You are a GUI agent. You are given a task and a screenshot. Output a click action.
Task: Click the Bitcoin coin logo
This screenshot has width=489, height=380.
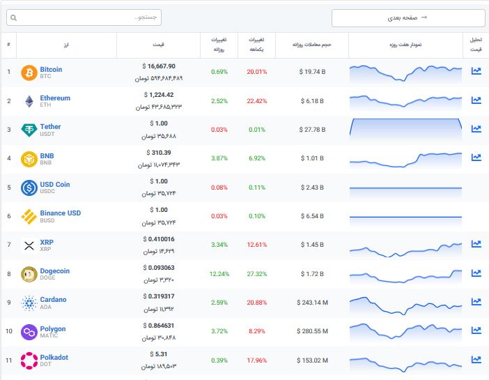pyautogui.click(x=29, y=73)
